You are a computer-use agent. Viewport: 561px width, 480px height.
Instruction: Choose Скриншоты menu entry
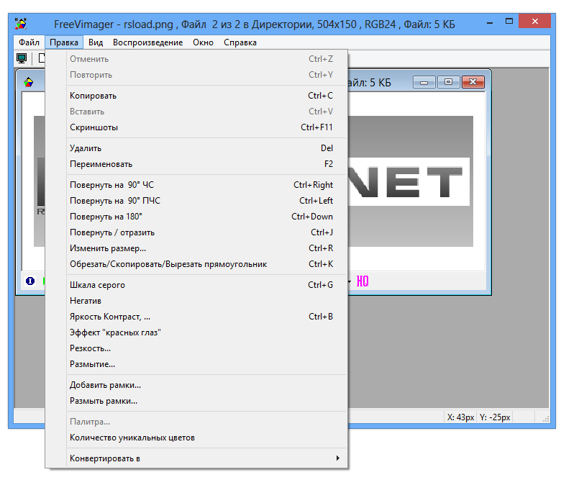[x=196, y=127]
